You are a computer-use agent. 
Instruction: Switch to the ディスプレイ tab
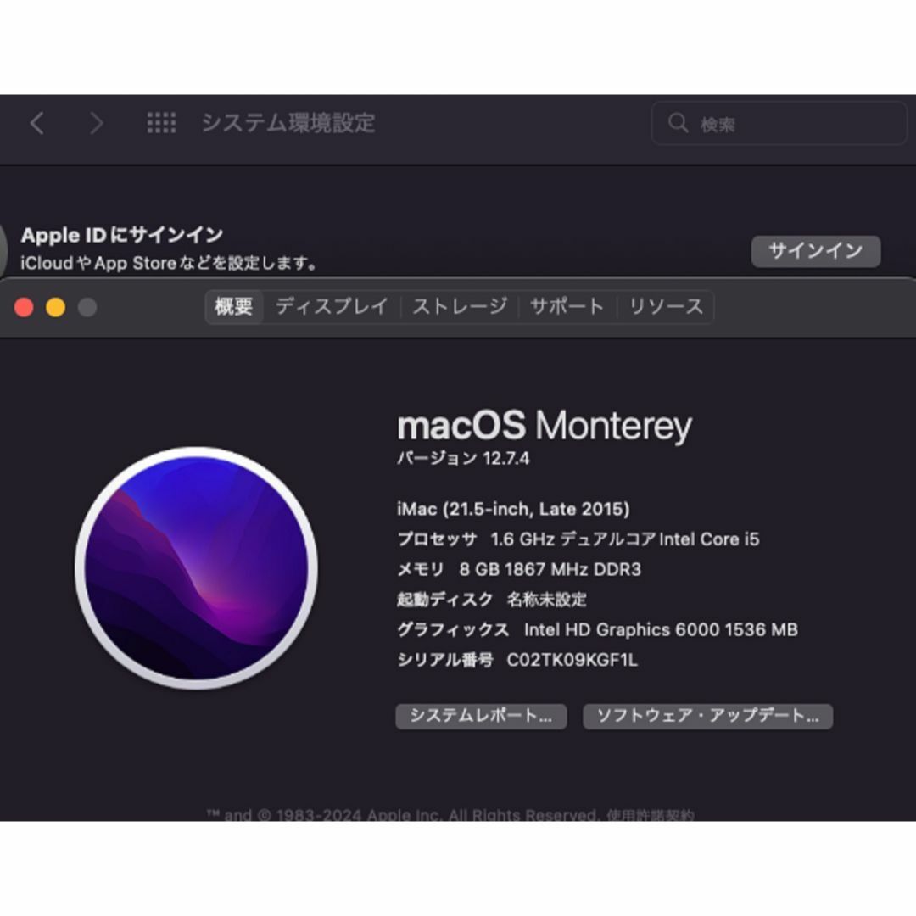[332, 307]
